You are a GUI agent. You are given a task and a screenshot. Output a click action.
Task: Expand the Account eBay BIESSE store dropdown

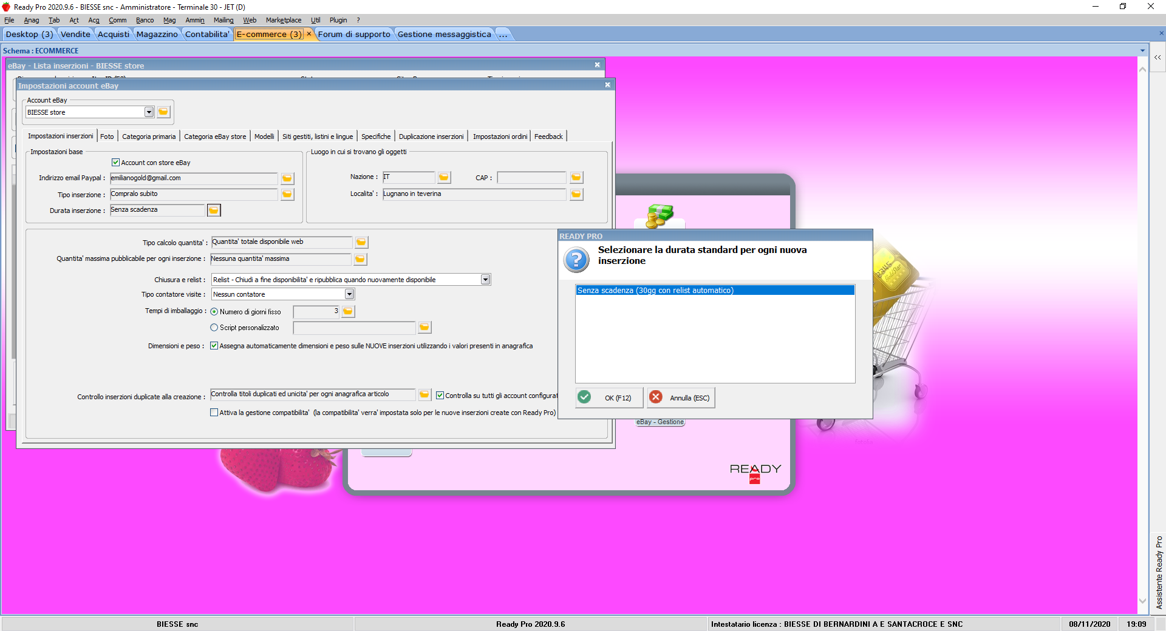[x=149, y=112]
